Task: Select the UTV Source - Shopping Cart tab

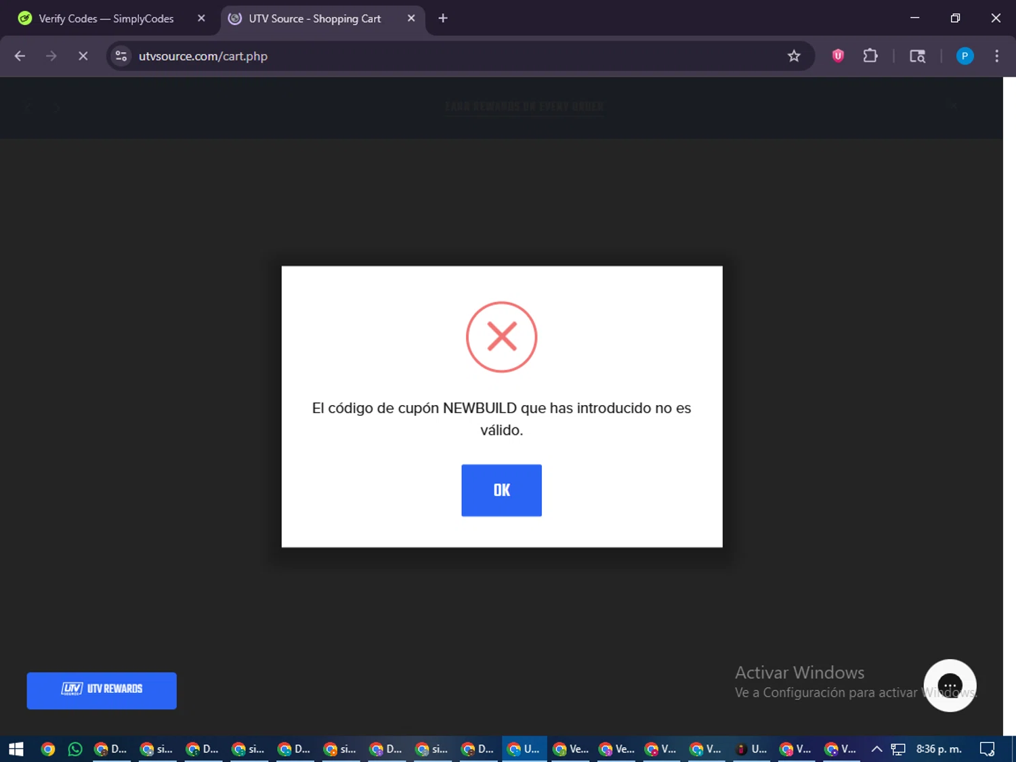Action: click(314, 19)
